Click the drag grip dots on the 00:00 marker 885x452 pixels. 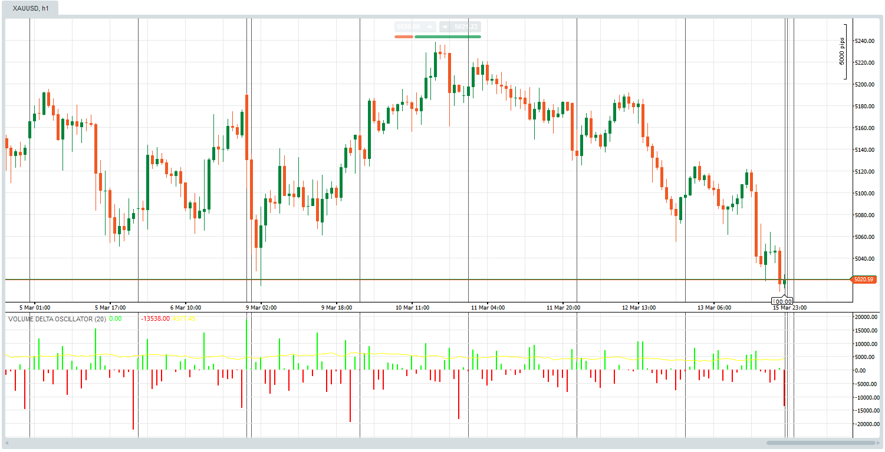[774, 301]
